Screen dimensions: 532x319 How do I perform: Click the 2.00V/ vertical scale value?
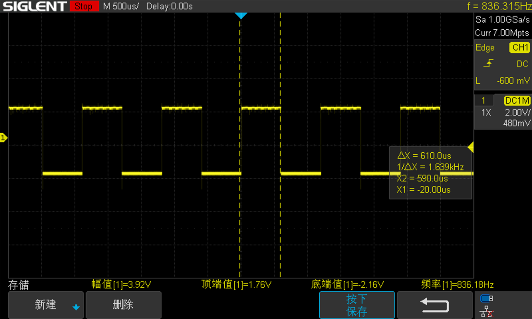[x=517, y=112]
